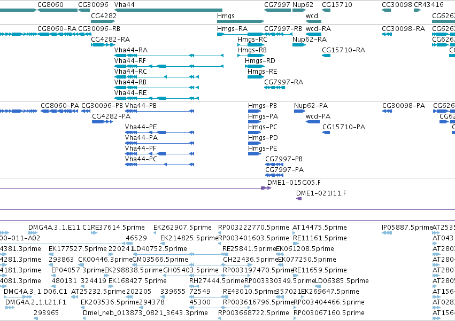Select protein CG30098-PA

404,106
